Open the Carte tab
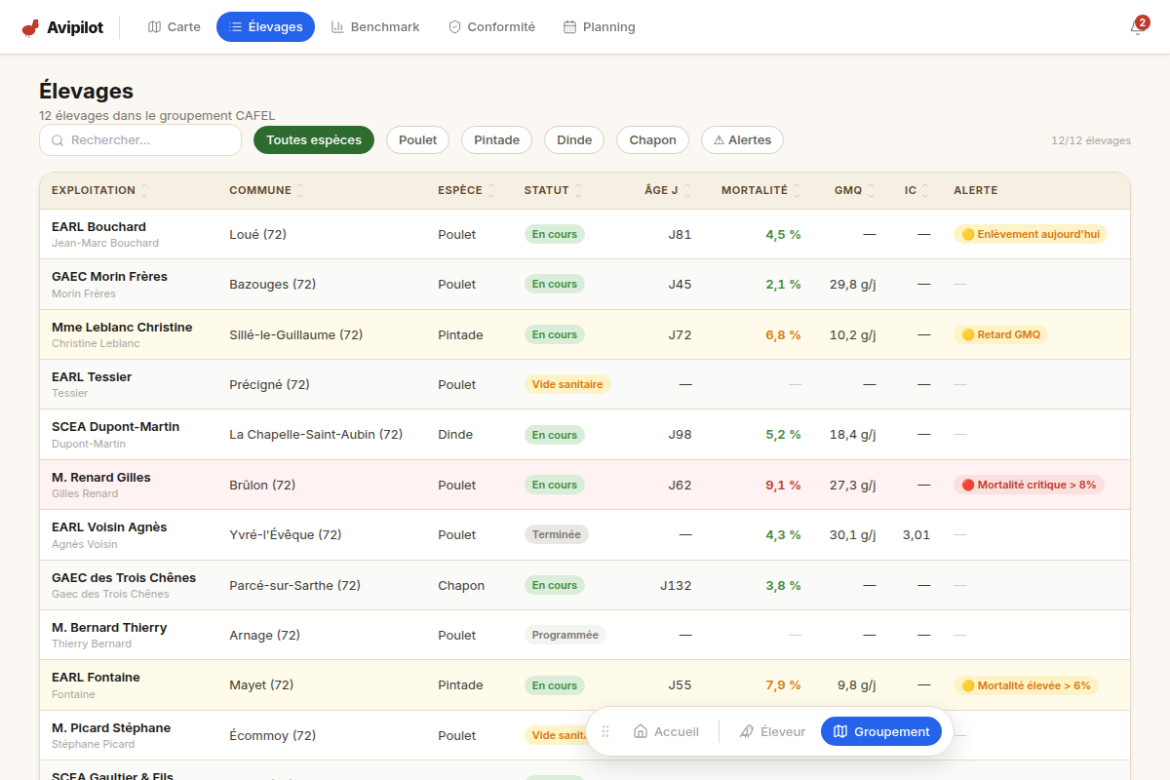This screenshot has width=1170, height=780. (x=175, y=27)
